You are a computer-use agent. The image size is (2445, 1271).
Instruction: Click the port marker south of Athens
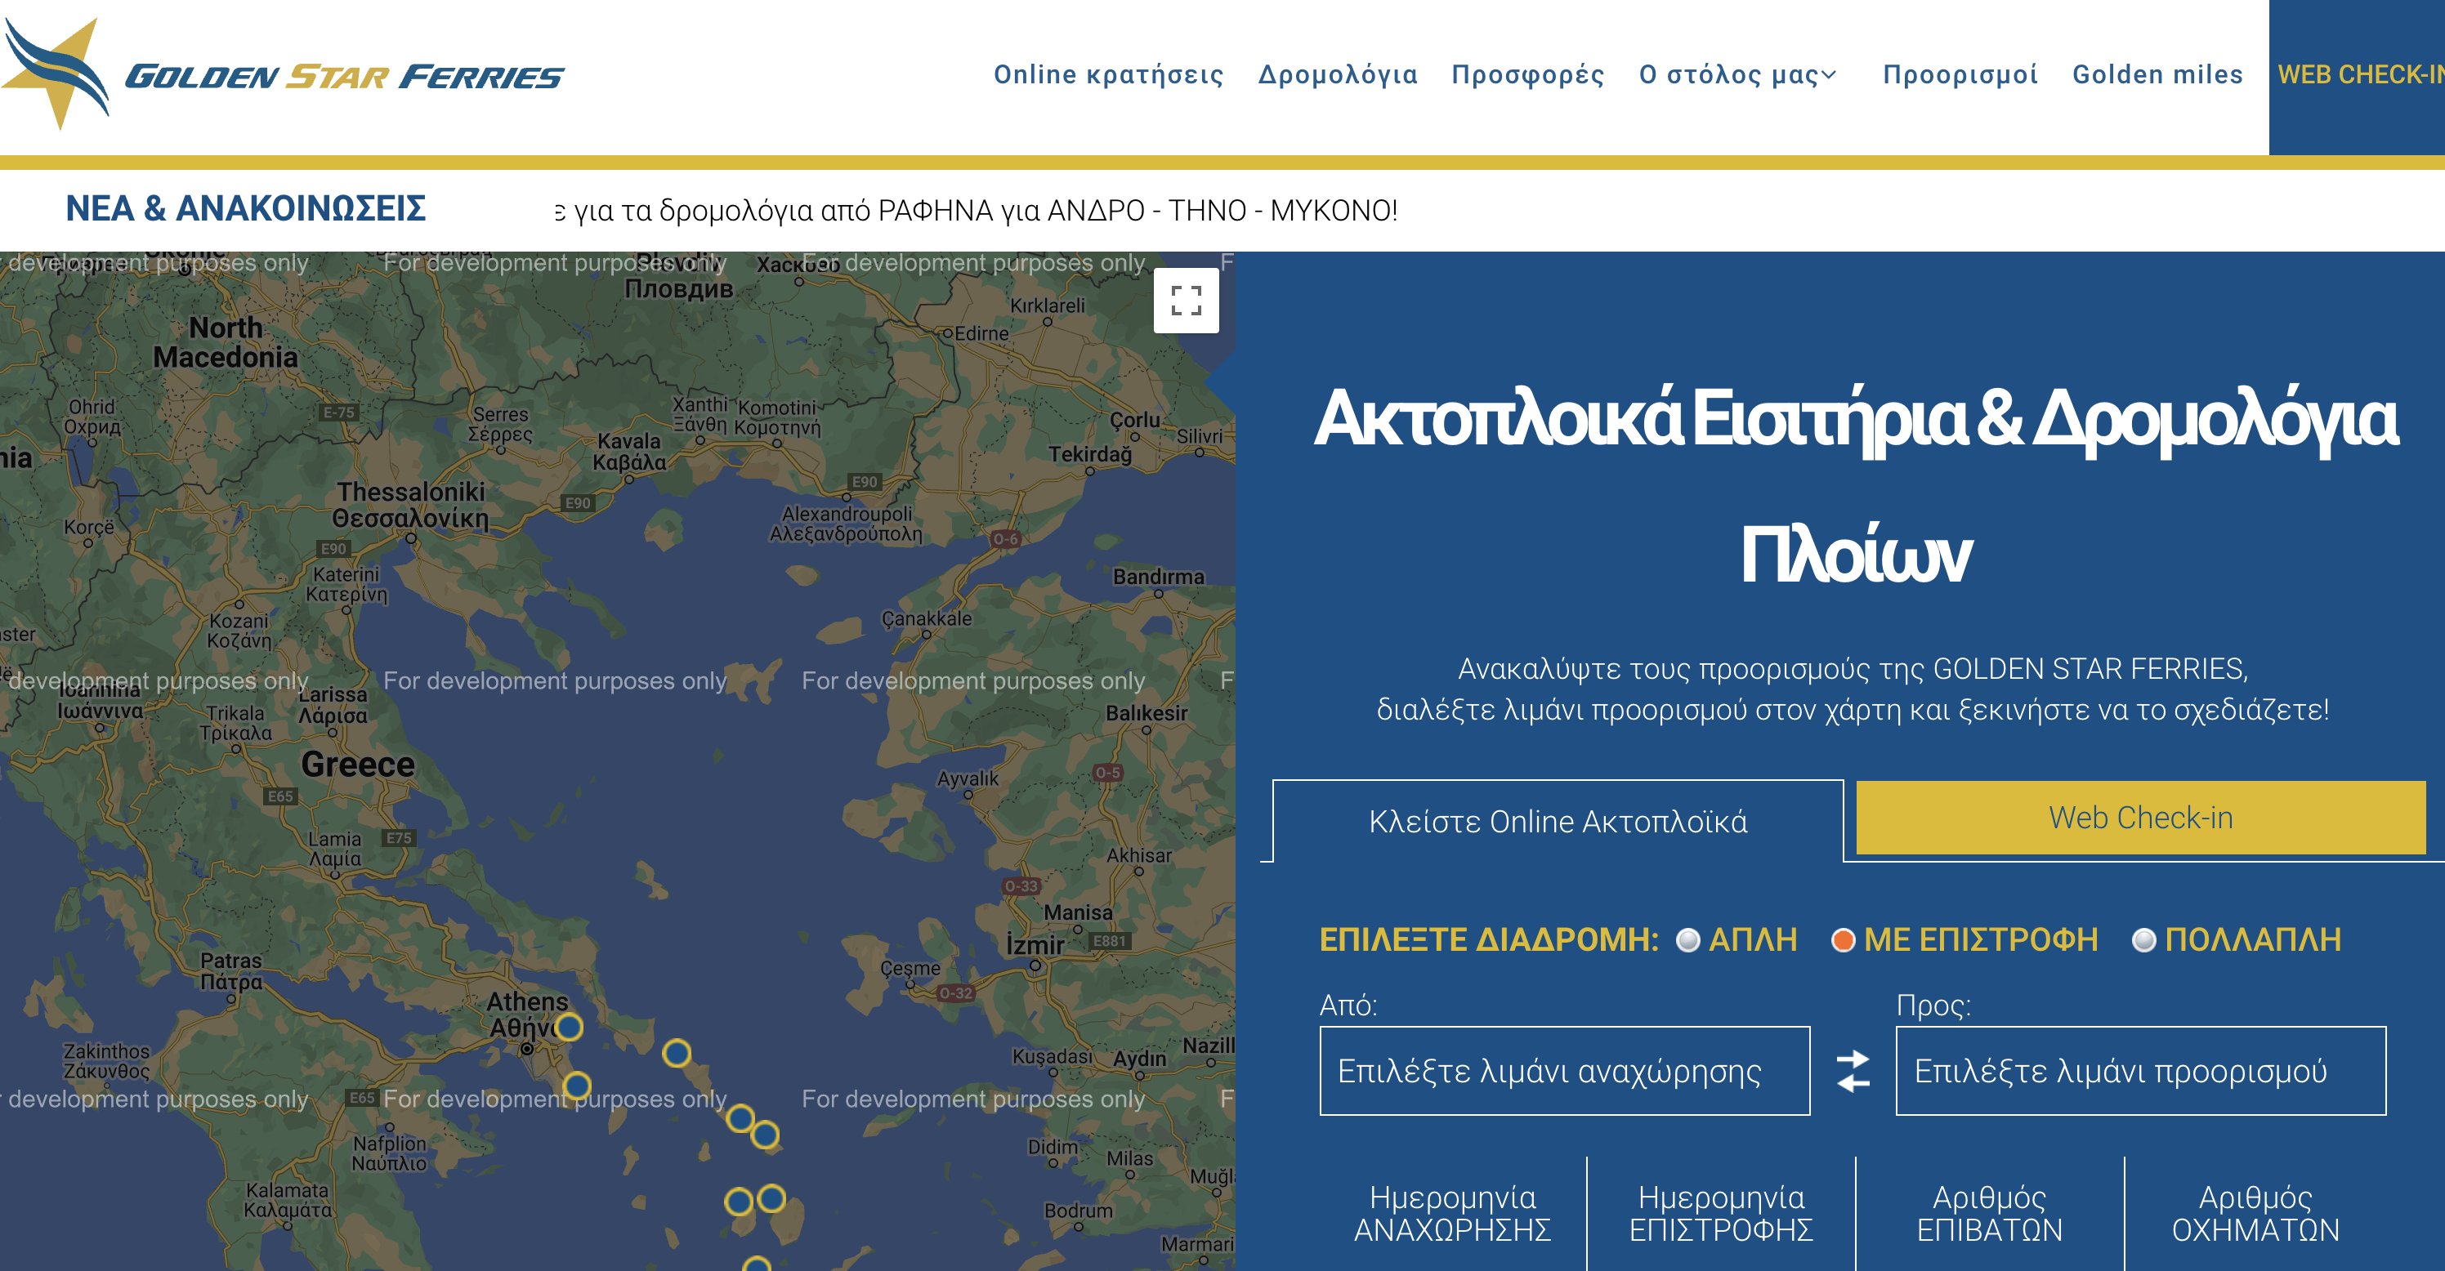576,1085
